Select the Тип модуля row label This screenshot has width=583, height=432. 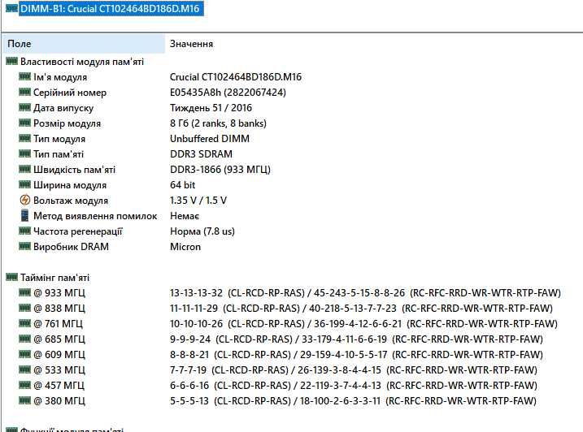coord(59,139)
